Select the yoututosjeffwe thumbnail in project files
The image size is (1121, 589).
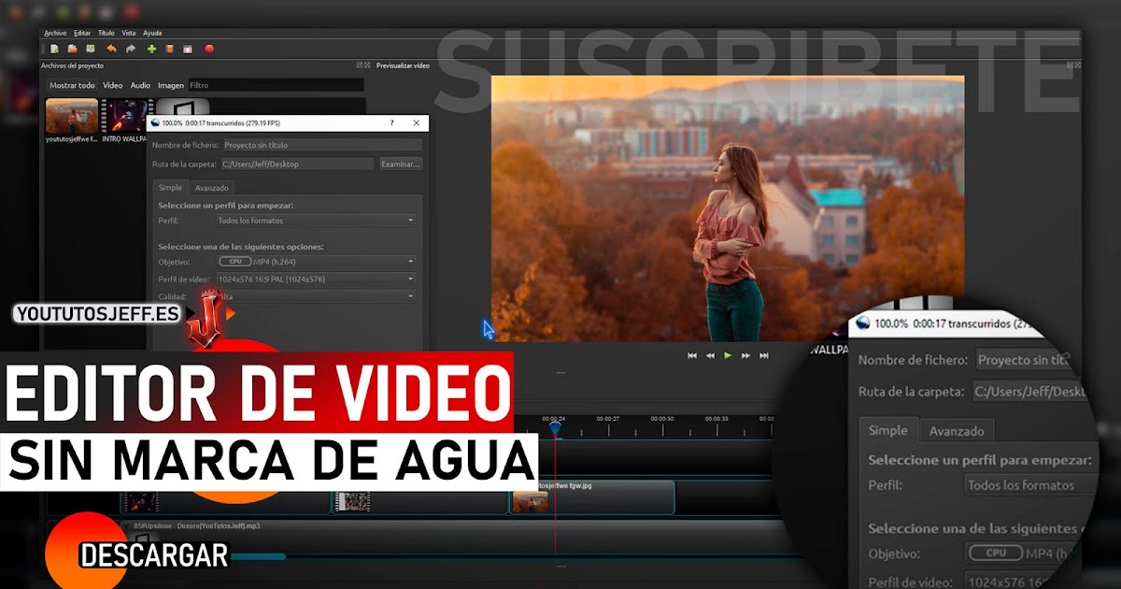[x=72, y=116]
